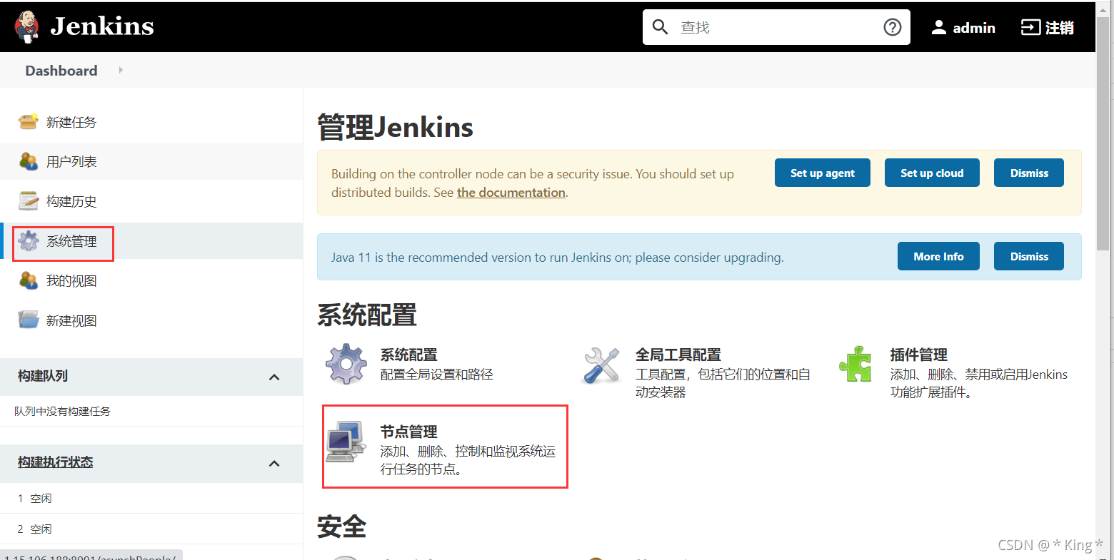Image resolution: width=1114 pixels, height=560 pixels.
Task: Open the Dashboard breadcrumb
Action: [x=61, y=71]
